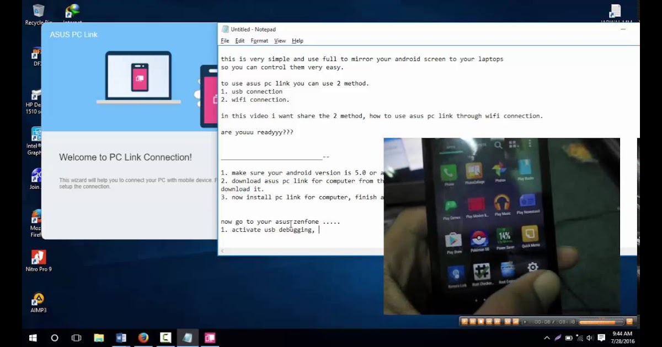Click Quick Memo icon in phone video
The image size is (662, 347).
[530, 235]
